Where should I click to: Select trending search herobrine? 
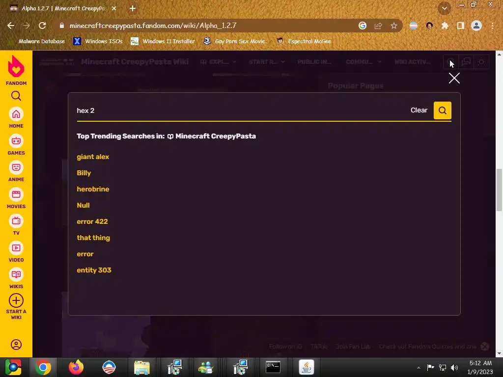pyautogui.click(x=93, y=189)
